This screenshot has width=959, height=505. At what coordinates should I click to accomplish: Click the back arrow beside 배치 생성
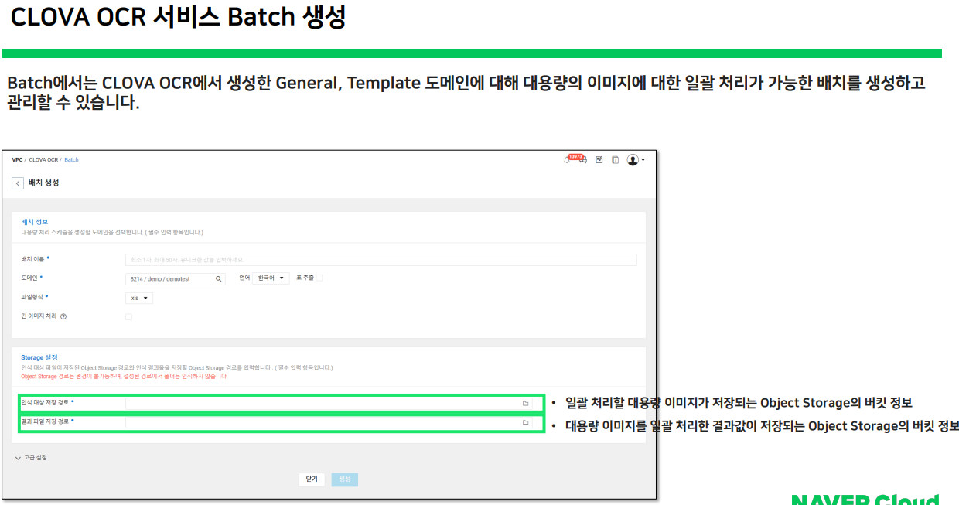[17, 183]
